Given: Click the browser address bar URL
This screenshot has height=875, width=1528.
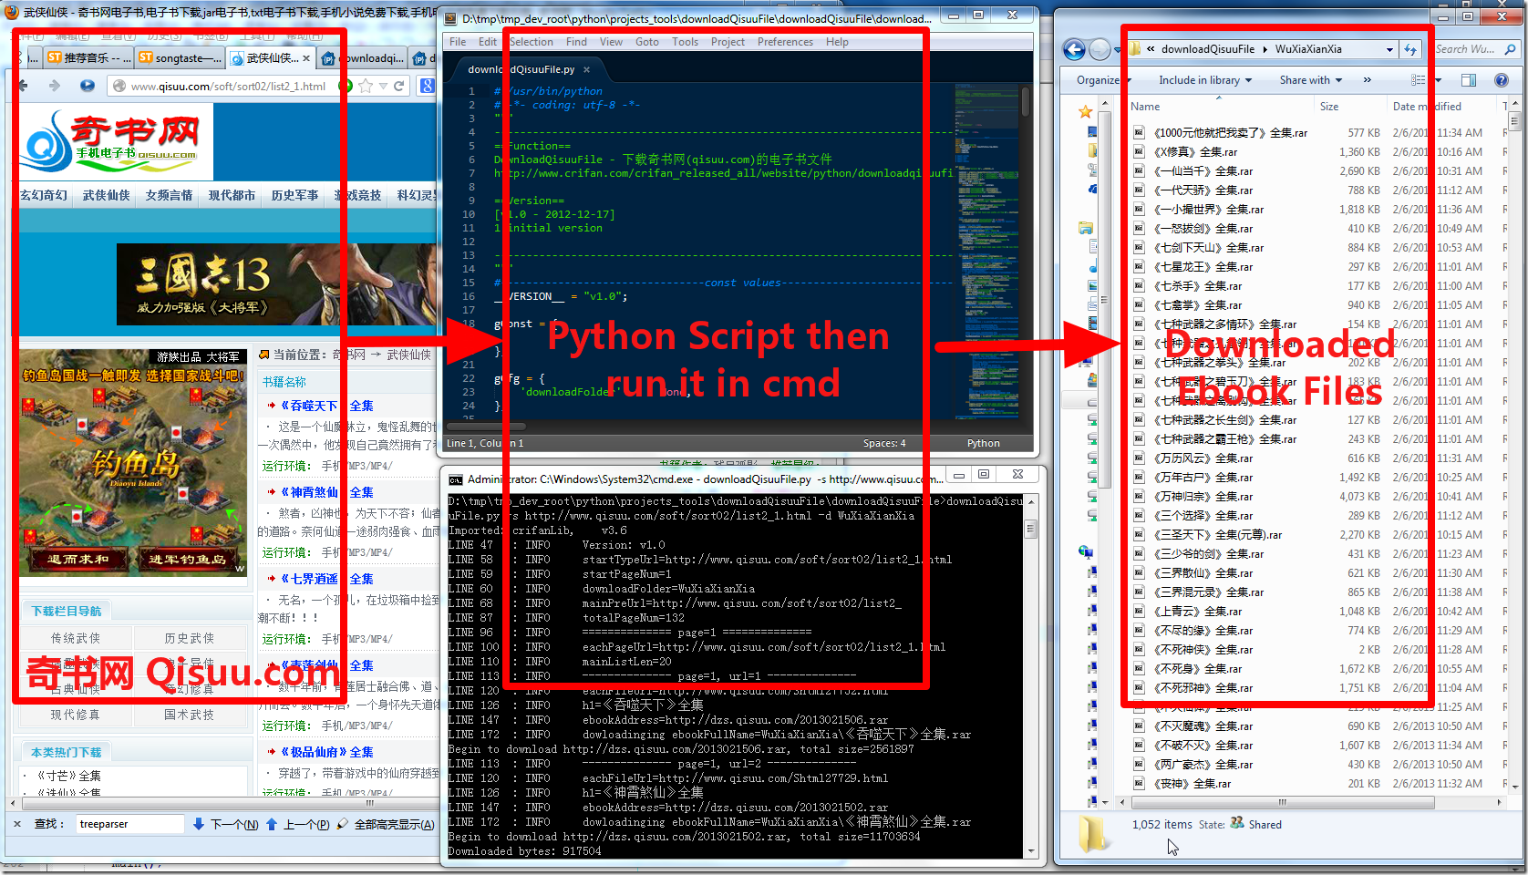Looking at the screenshot, I should [228, 87].
